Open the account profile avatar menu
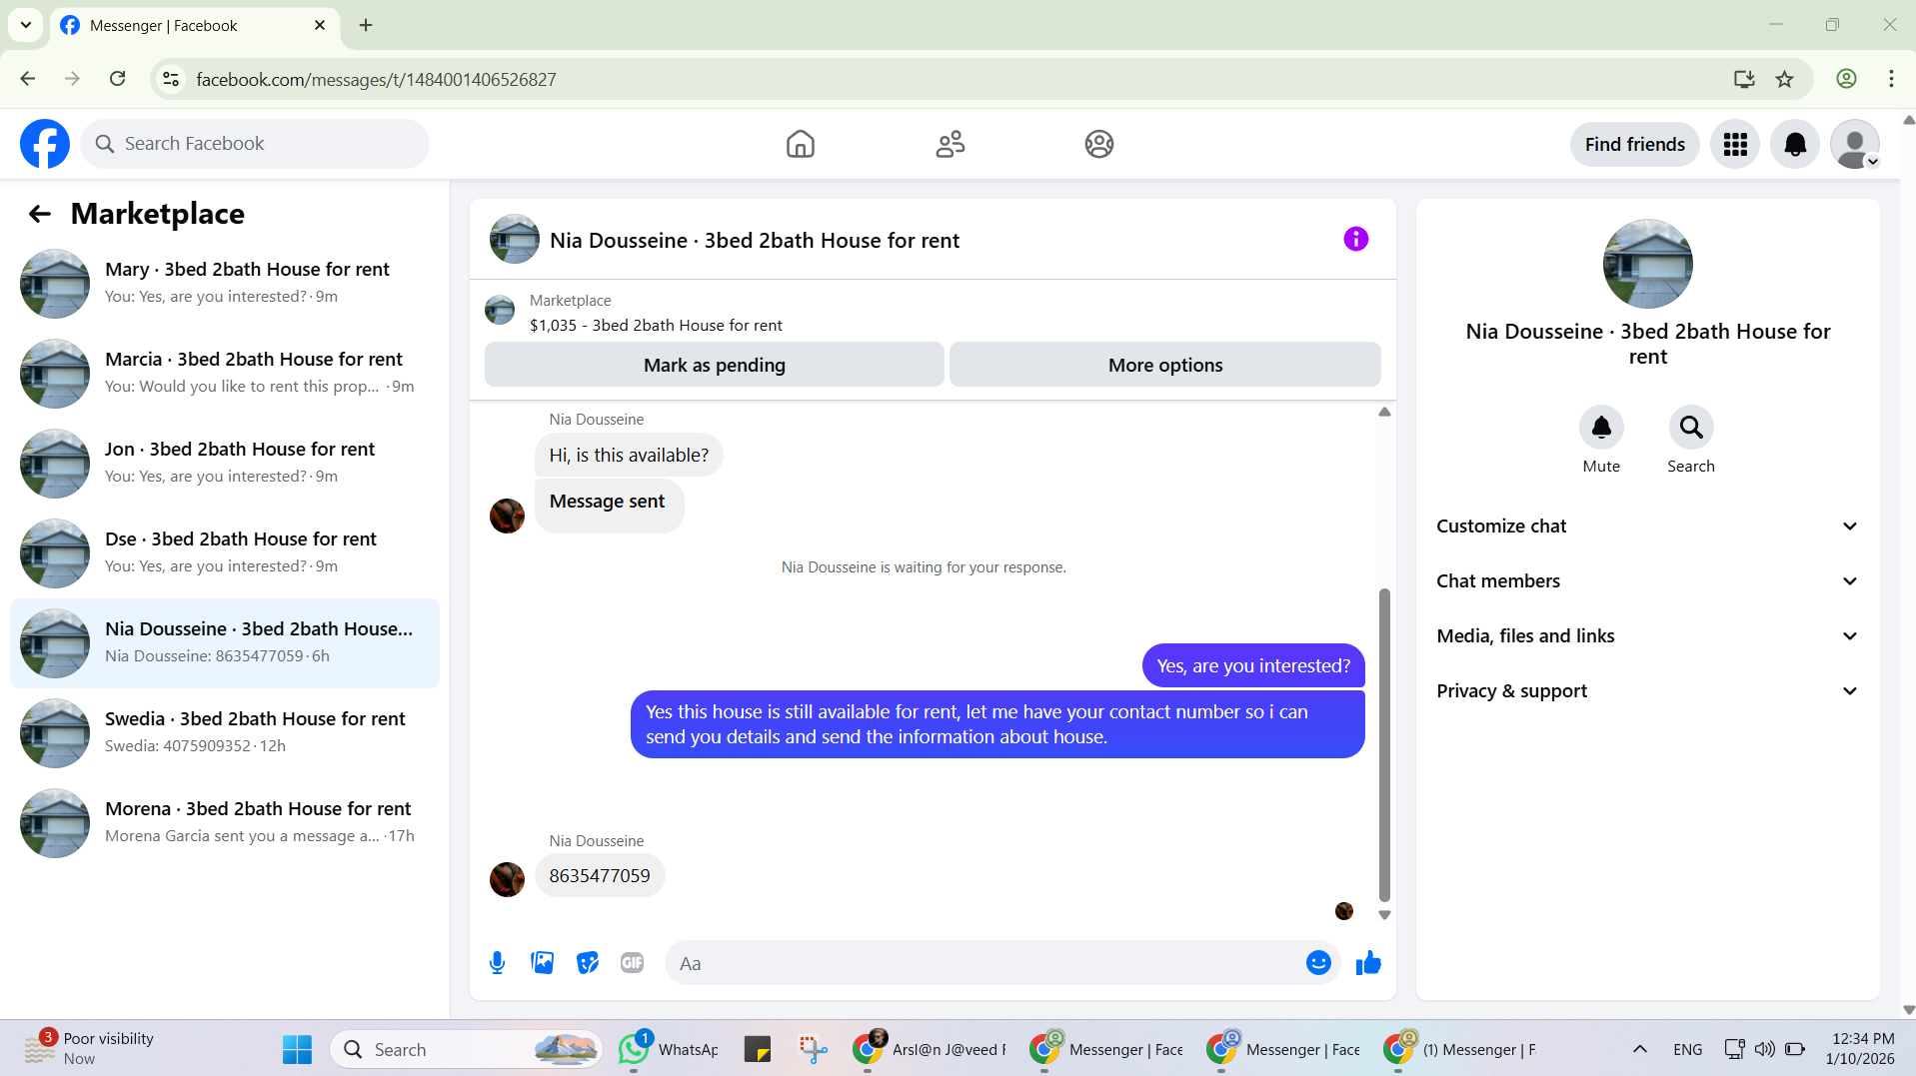This screenshot has width=1916, height=1076. 1855,145
